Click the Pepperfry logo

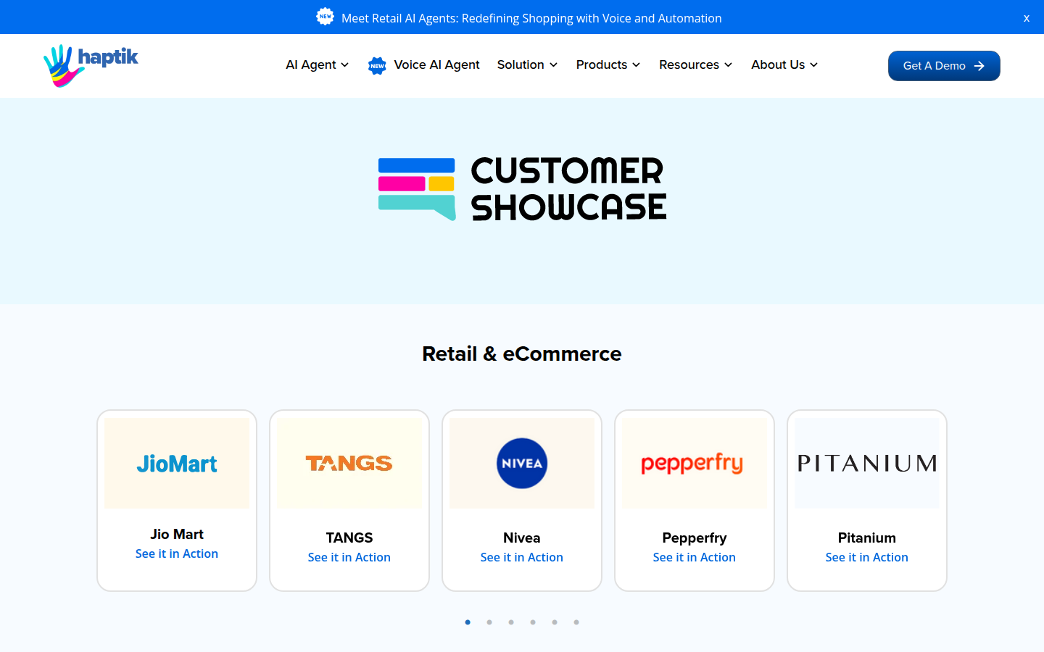[x=692, y=464]
